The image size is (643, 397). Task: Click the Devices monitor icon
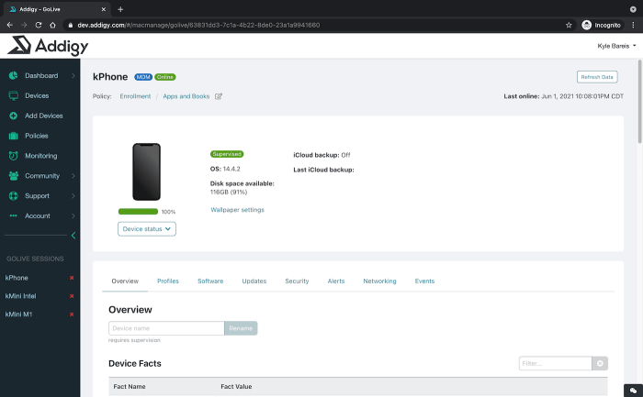13,95
